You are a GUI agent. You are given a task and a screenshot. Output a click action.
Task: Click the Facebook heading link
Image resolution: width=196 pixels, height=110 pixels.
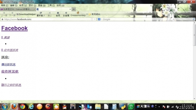pos(14,28)
